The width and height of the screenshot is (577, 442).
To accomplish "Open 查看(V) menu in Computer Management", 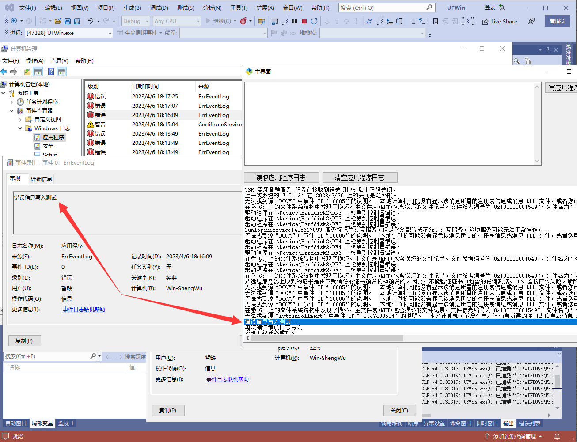I will click(x=59, y=60).
